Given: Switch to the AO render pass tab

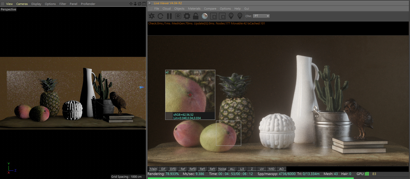Looking at the screenshot, I should coord(281,169).
